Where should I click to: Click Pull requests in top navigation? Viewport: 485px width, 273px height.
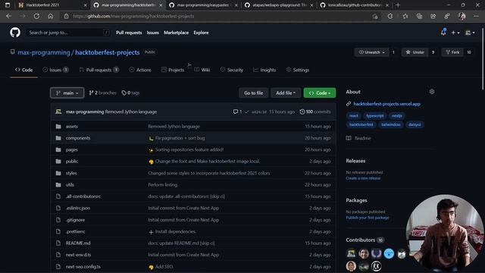129,33
